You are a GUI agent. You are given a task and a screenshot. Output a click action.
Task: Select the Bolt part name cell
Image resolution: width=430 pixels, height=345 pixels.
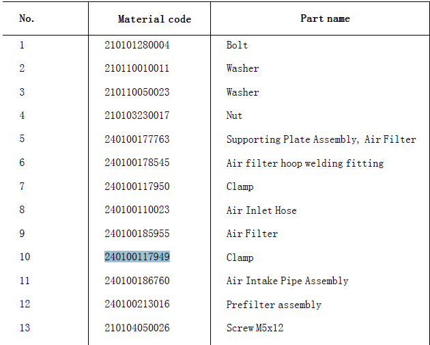(x=237, y=45)
